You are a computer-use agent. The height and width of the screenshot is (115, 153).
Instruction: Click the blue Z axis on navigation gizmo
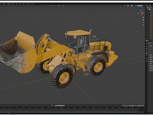141,11
